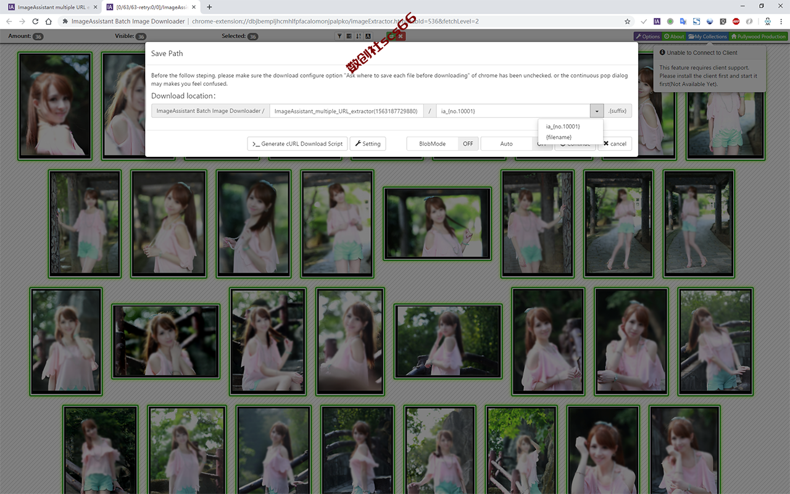Click the blue S extension icon
The image size is (790, 494).
(696, 21)
